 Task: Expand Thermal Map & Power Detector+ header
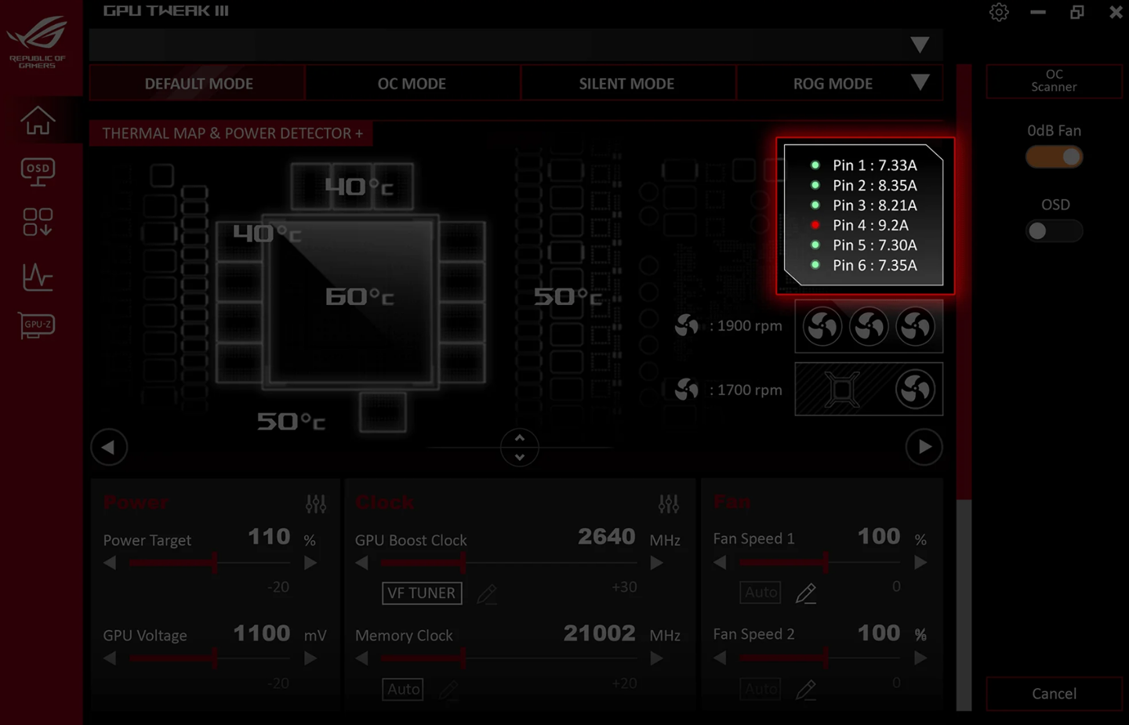click(232, 133)
